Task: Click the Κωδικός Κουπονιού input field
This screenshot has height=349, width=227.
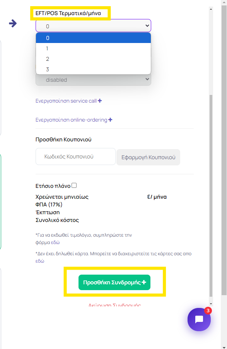Action: 75,156
